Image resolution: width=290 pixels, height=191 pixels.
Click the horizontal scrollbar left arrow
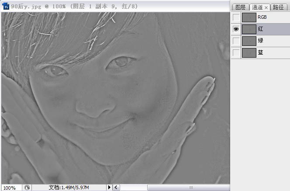tap(116, 188)
